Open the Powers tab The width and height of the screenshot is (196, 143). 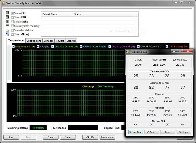pyautogui.click(x=60, y=41)
